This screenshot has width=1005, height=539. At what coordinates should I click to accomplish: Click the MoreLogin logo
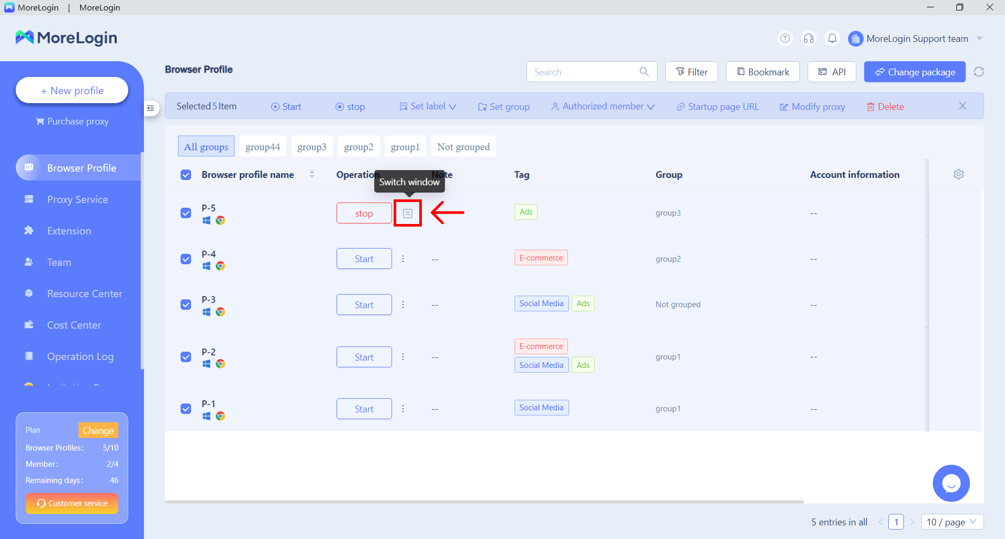pos(66,38)
